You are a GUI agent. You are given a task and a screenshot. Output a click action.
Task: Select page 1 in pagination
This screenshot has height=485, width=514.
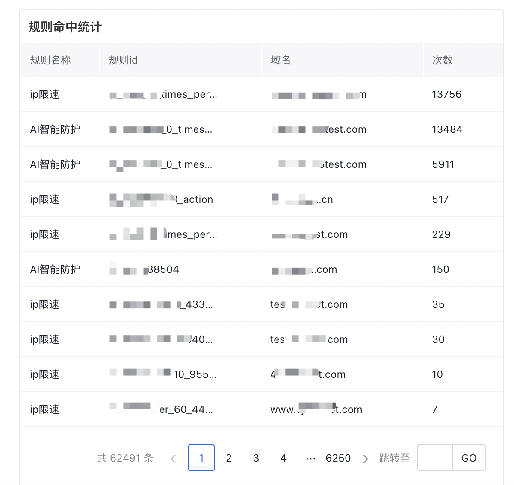(x=201, y=458)
